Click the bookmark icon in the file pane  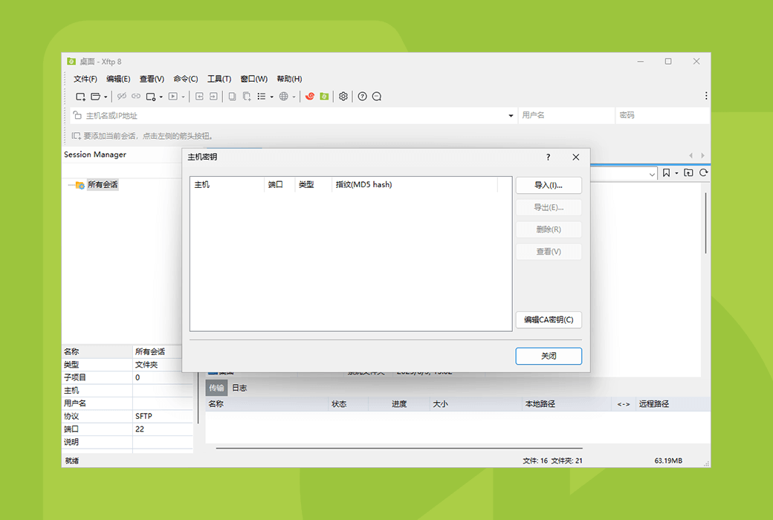666,172
